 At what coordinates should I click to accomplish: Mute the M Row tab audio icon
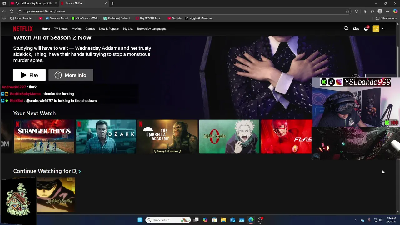pos(17,3)
